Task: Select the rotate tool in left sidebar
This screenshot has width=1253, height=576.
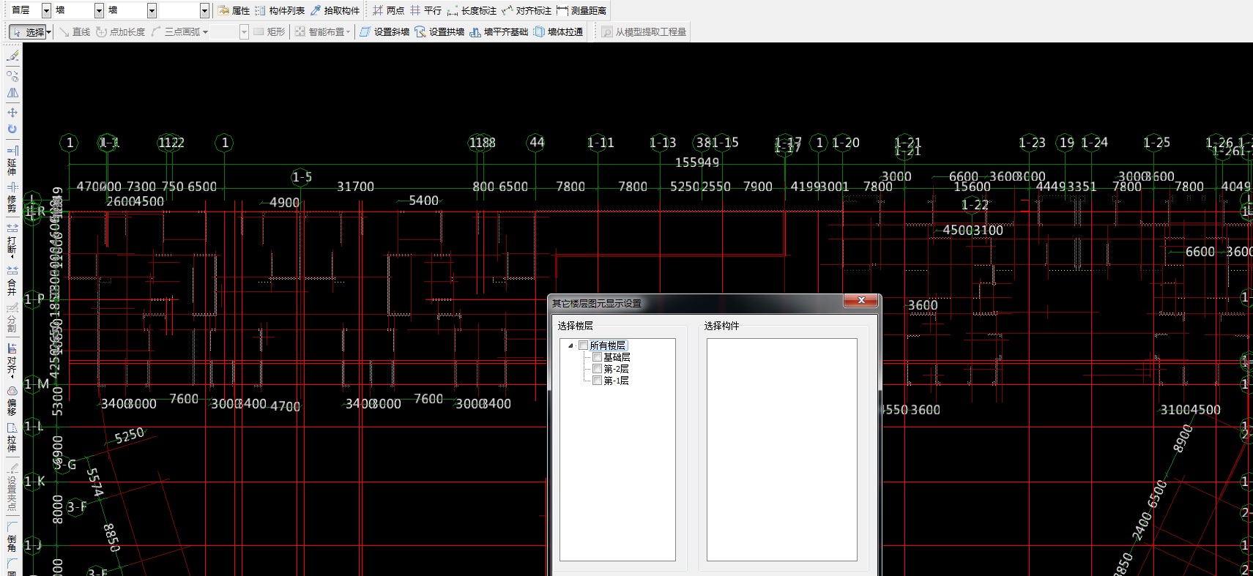Action: click(12, 129)
